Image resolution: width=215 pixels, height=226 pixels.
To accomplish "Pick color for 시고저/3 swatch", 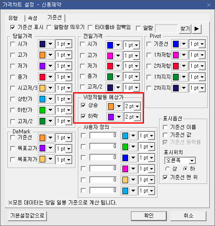I will (x=42, y=88).
